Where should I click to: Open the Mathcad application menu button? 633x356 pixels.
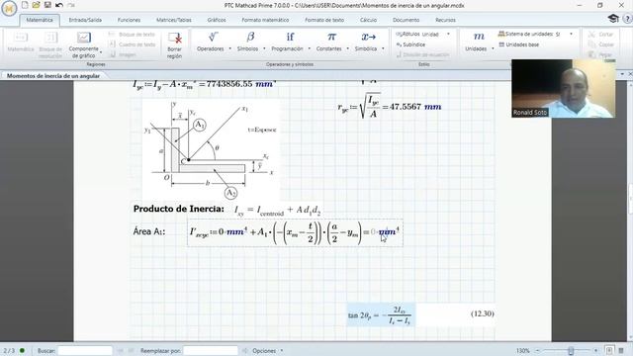pyautogui.click(x=9, y=8)
